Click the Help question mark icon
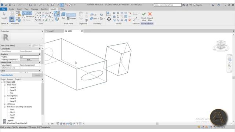235x132 pixels. pos(218,5)
